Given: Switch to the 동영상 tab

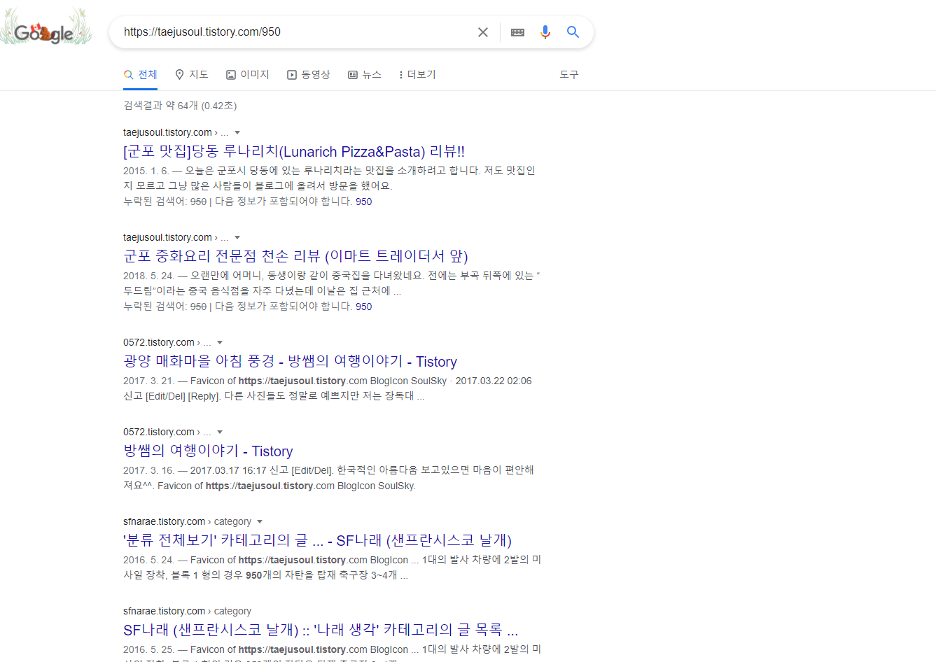Looking at the screenshot, I should 309,75.
